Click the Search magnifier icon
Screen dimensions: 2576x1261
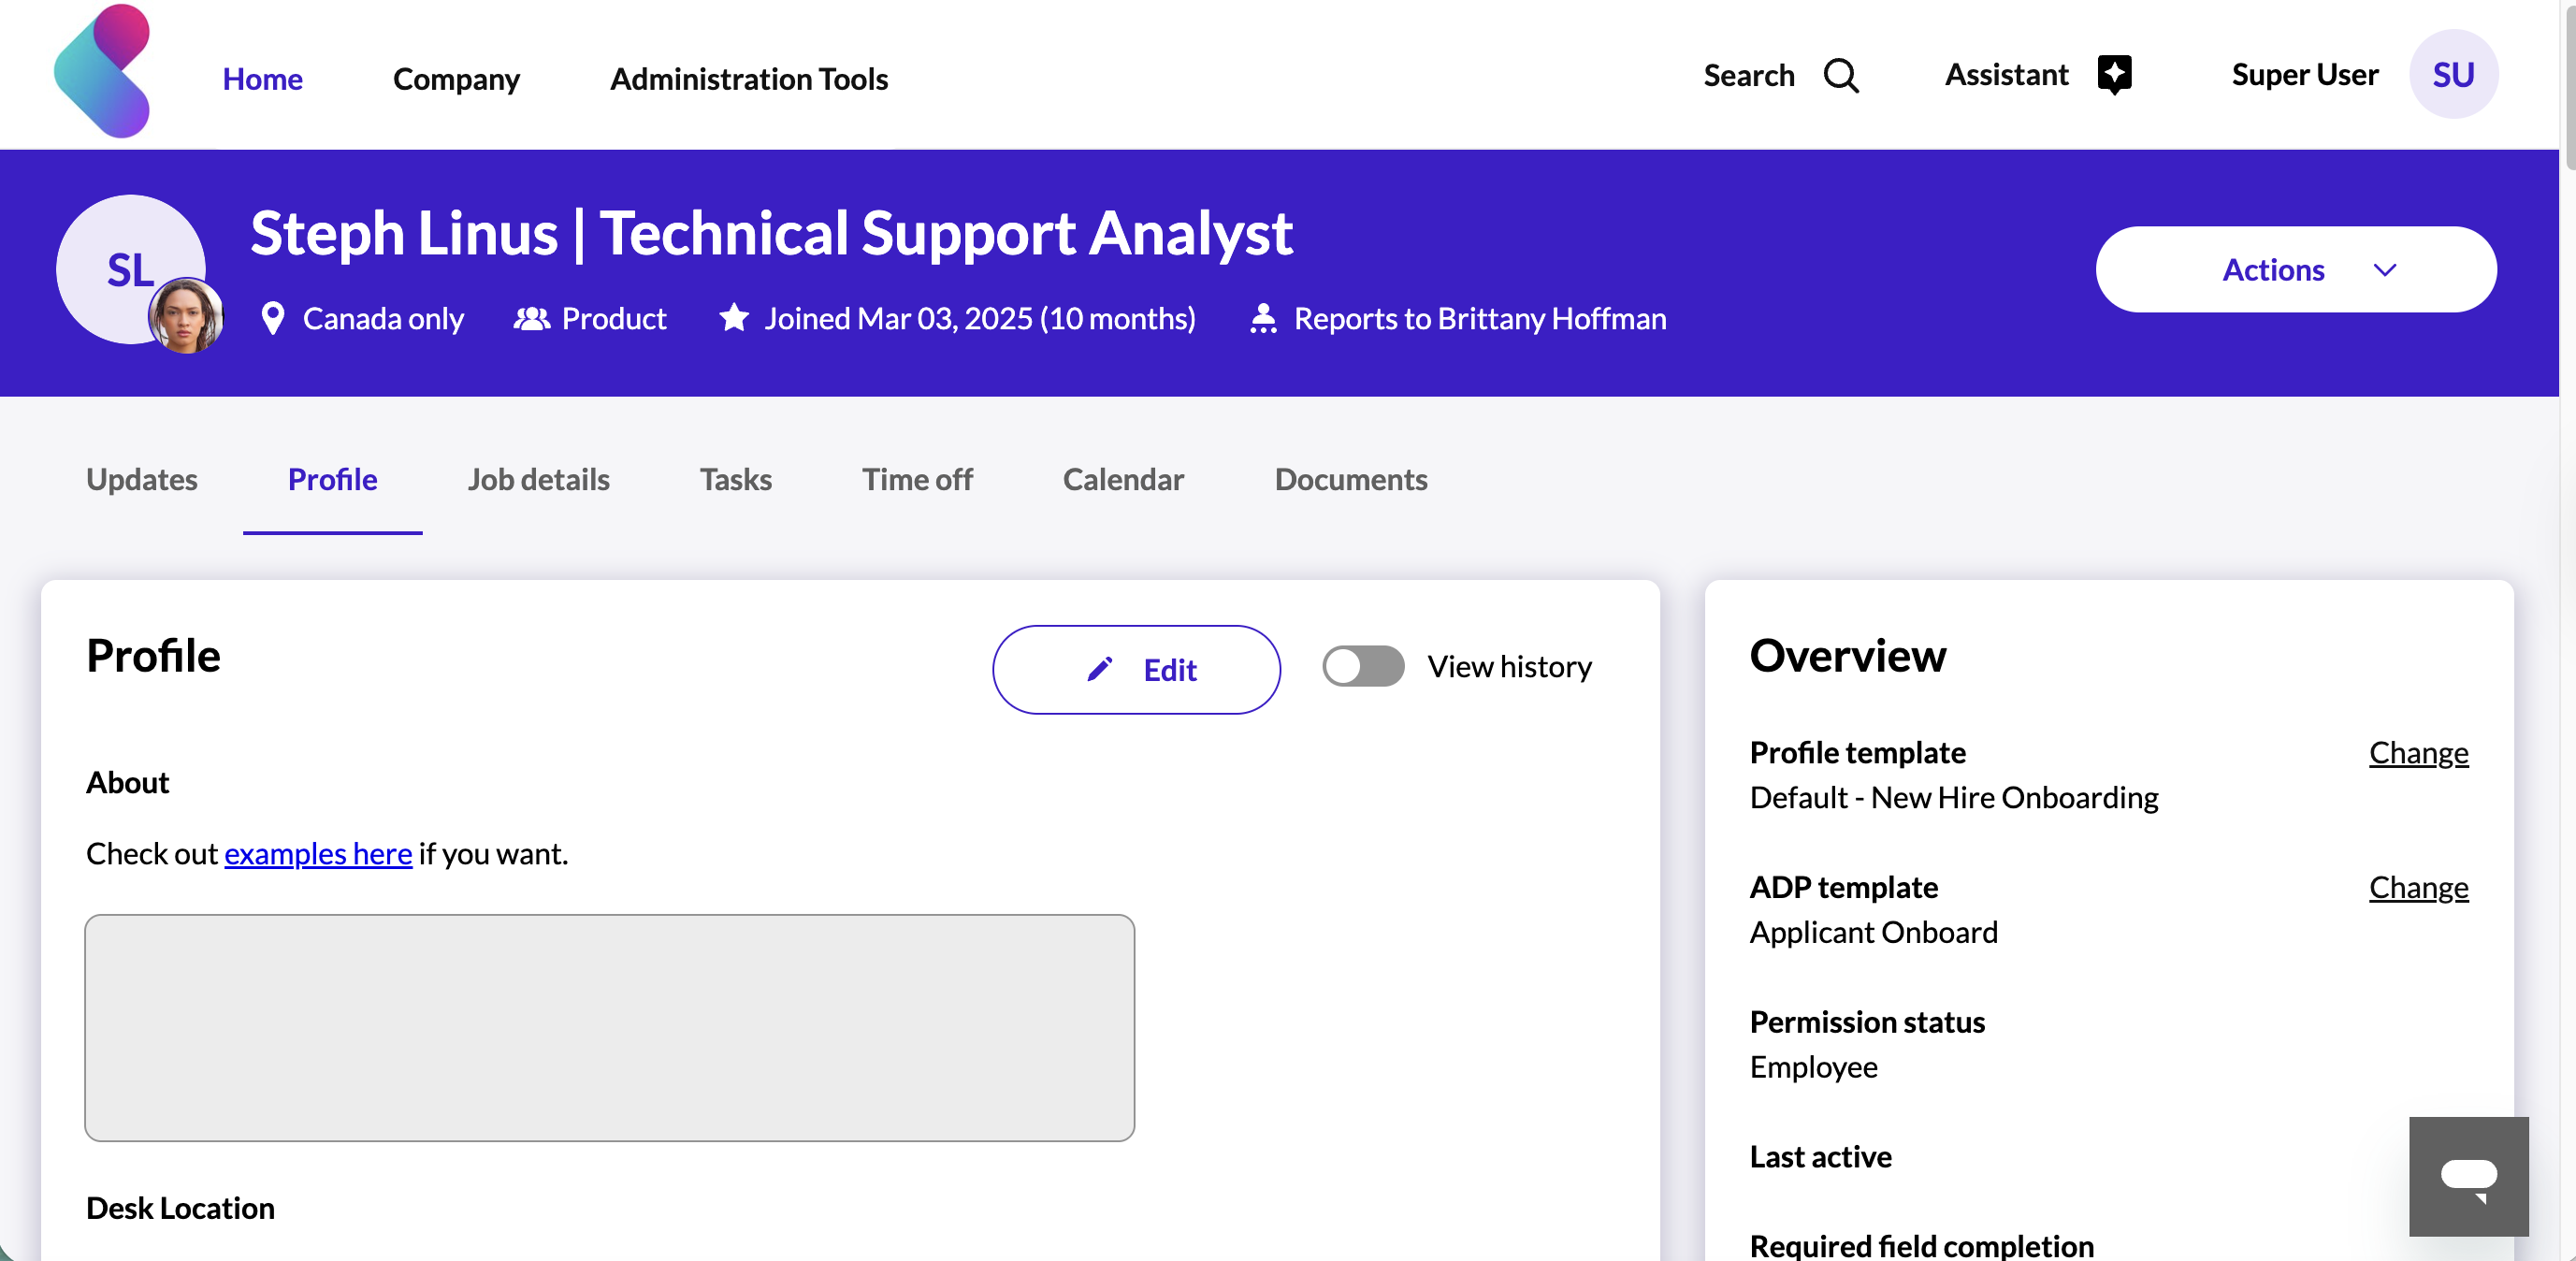tap(1840, 76)
